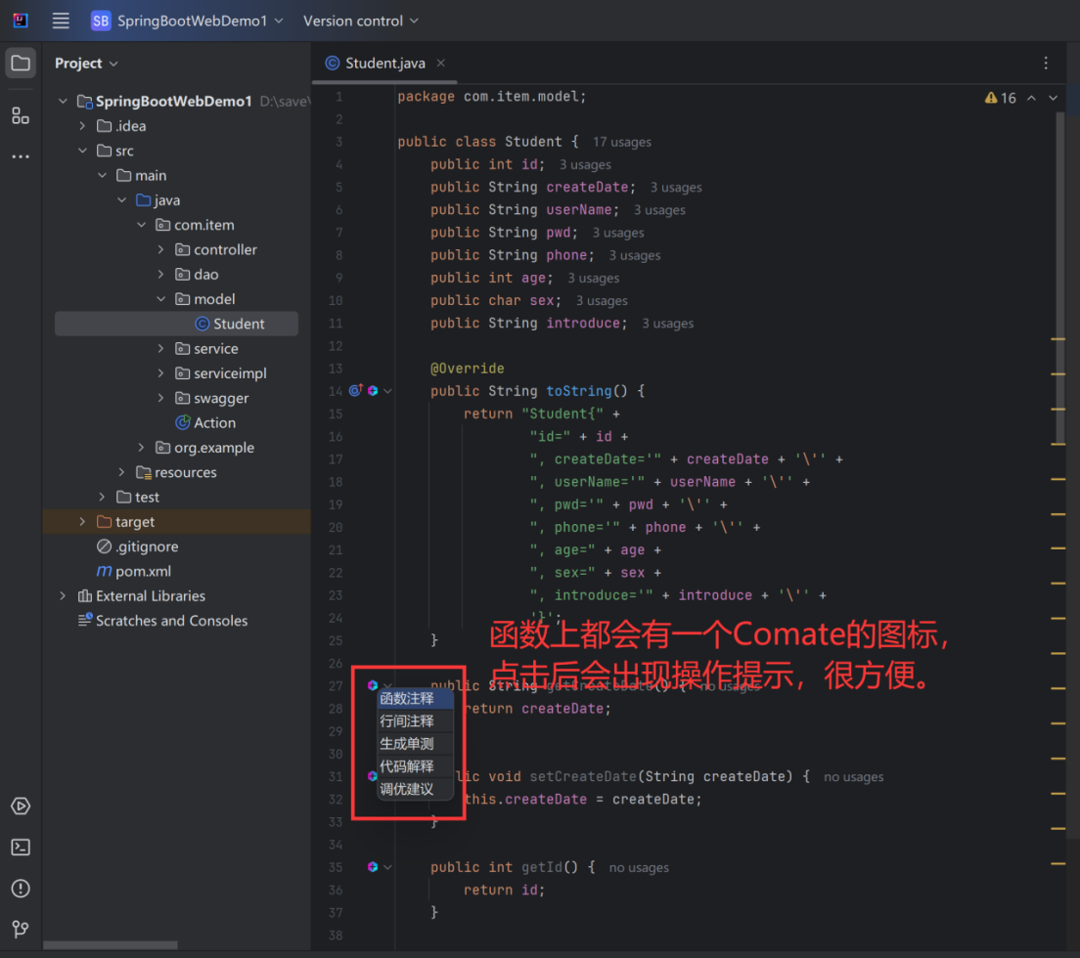Collapse the main folder

point(102,176)
